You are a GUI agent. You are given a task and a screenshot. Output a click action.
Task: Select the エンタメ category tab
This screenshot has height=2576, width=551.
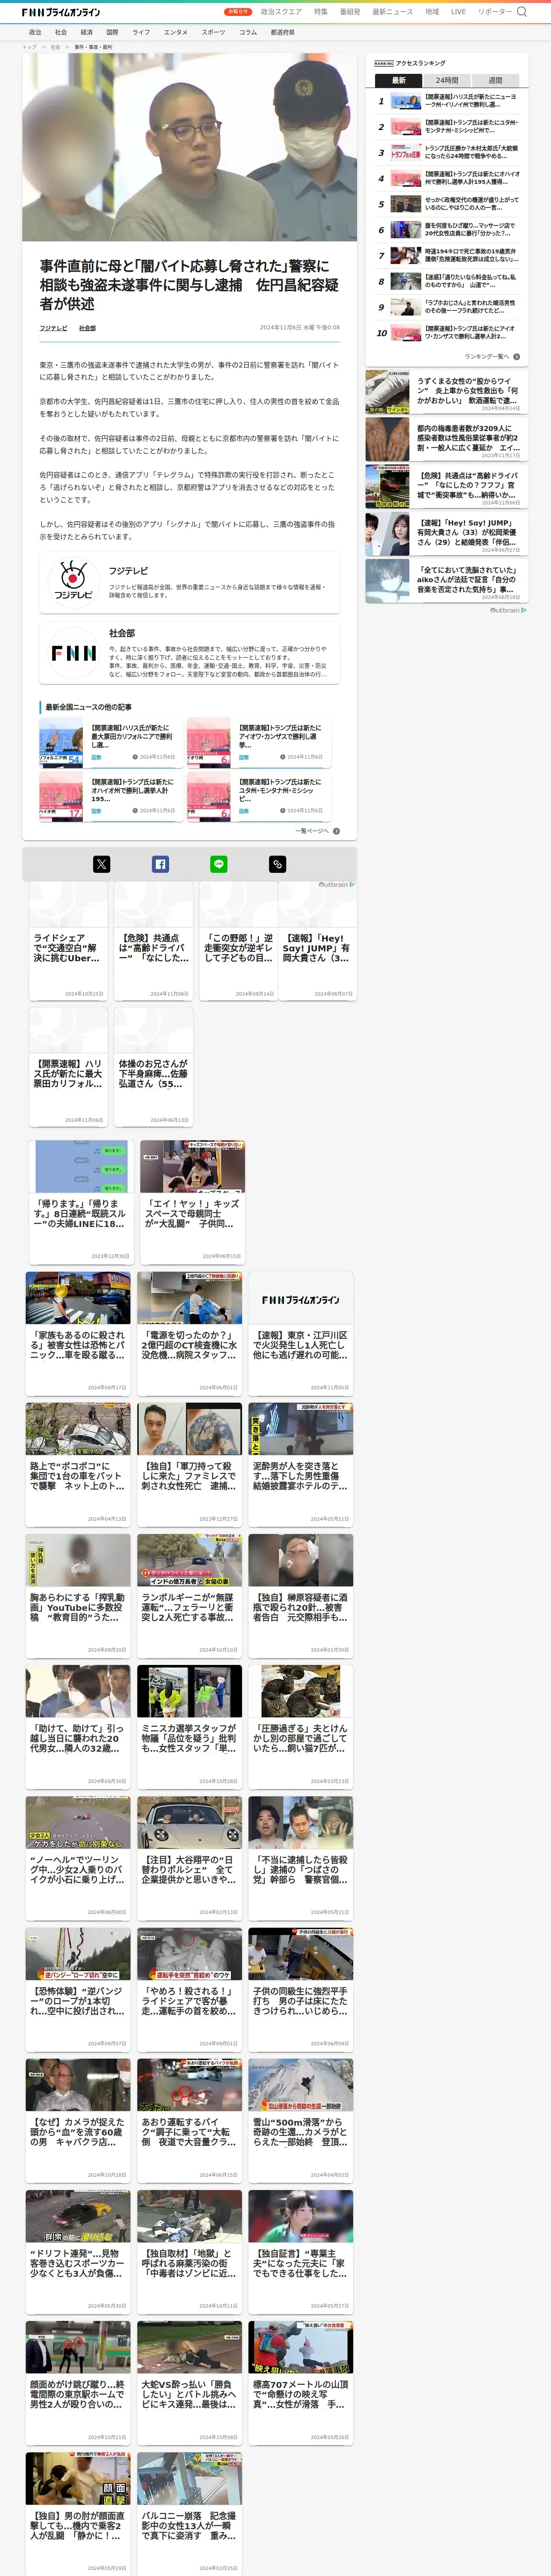pos(176,32)
